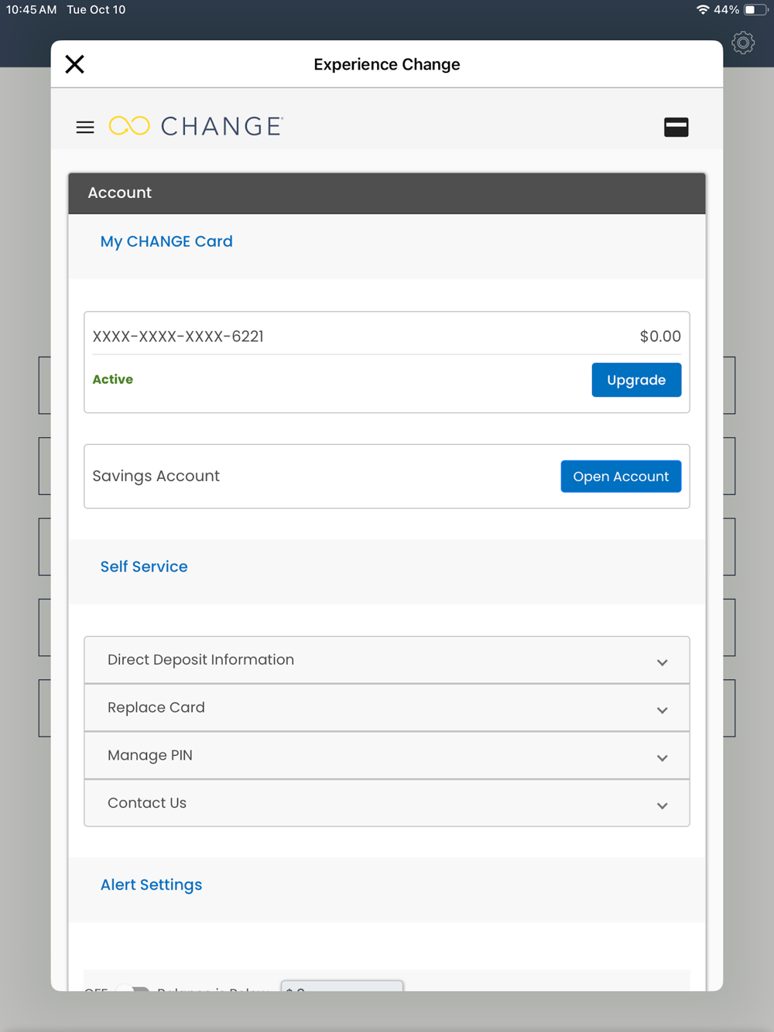Expand Direct Deposit Information section
This screenshot has width=774, height=1032.
click(x=386, y=660)
